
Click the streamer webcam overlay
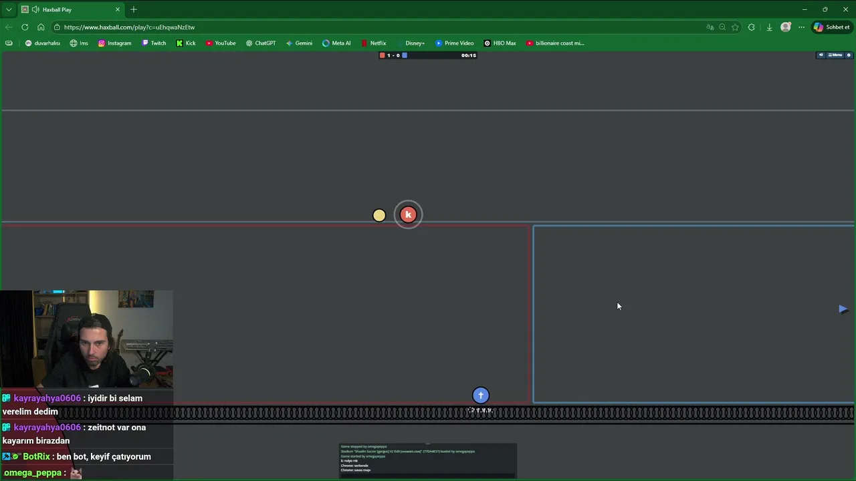pos(86,339)
